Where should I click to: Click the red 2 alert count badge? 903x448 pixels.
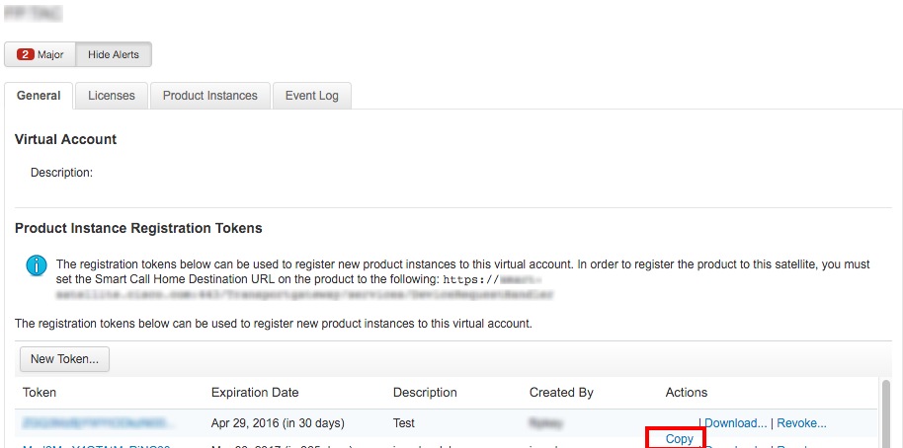point(26,54)
